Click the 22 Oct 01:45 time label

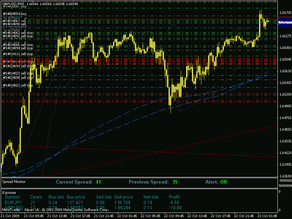click(x=127, y=216)
